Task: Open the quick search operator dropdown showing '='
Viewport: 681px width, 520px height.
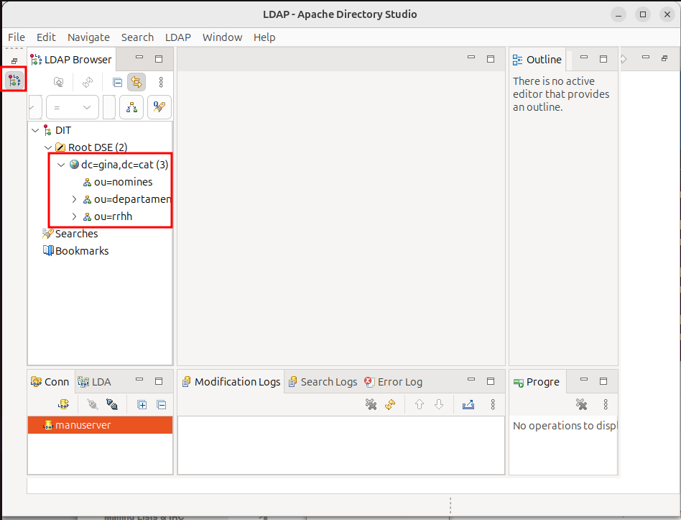Action: click(x=72, y=107)
